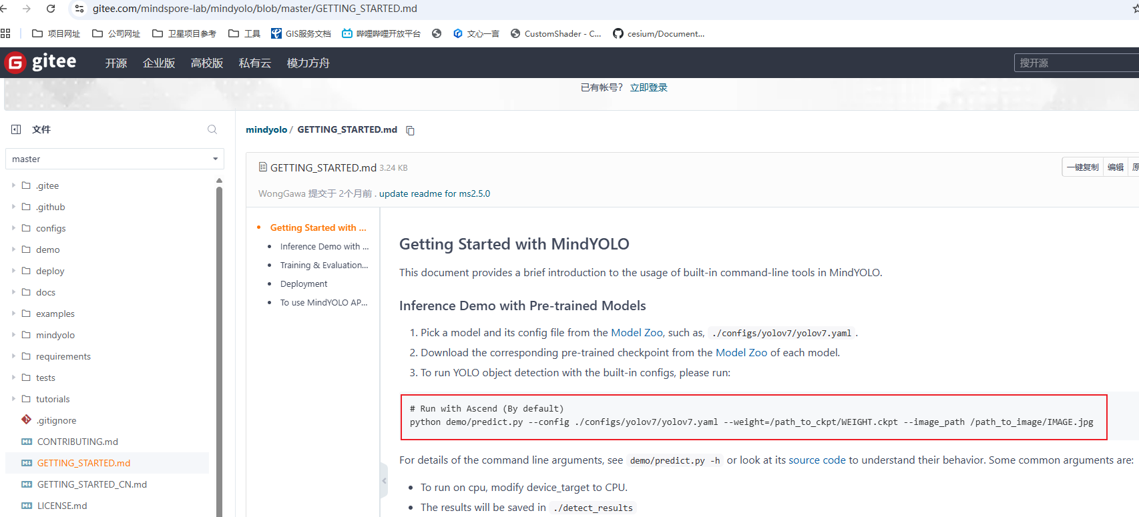The height and width of the screenshot is (517, 1139).
Task: Open the 私有云 navigation menu
Action: coord(255,63)
